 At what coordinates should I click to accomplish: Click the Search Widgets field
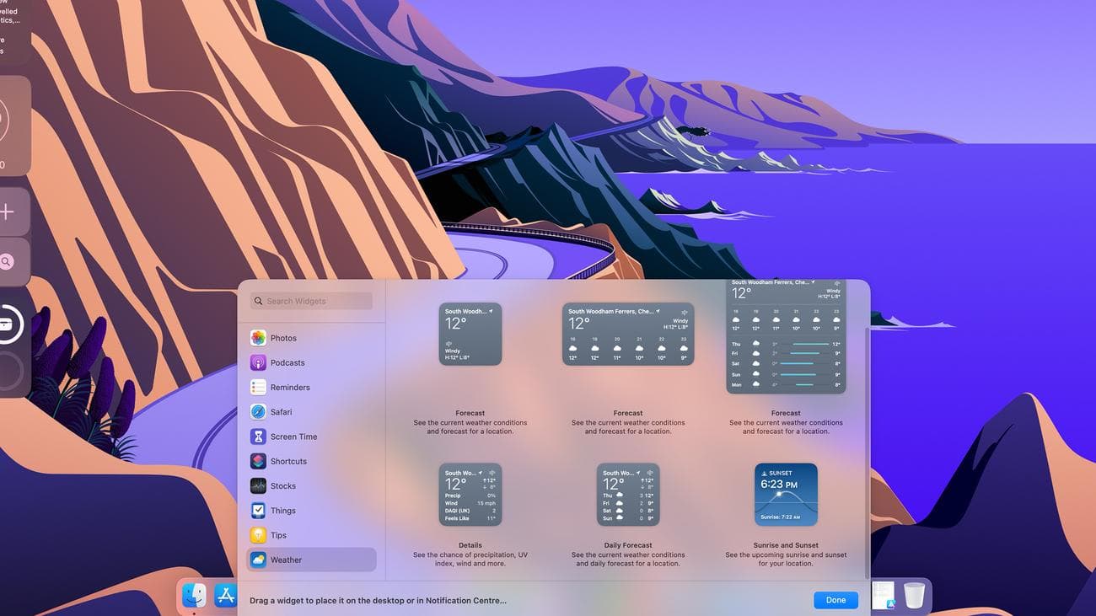[x=312, y=301]
